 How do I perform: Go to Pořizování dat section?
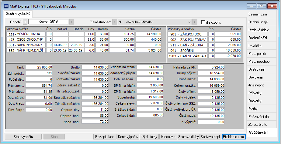point(262,116)
